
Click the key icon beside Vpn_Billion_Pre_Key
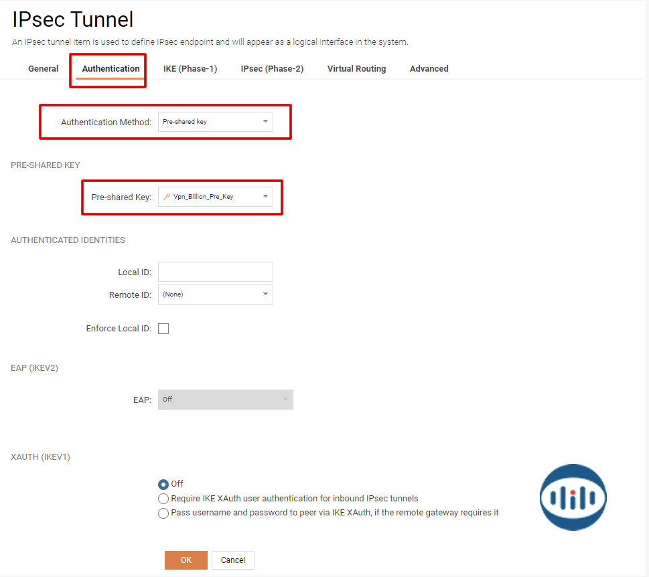[167, 197]
